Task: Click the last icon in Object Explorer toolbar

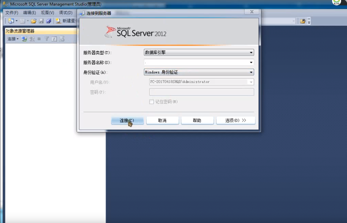Action: click(x=62, y=39)
